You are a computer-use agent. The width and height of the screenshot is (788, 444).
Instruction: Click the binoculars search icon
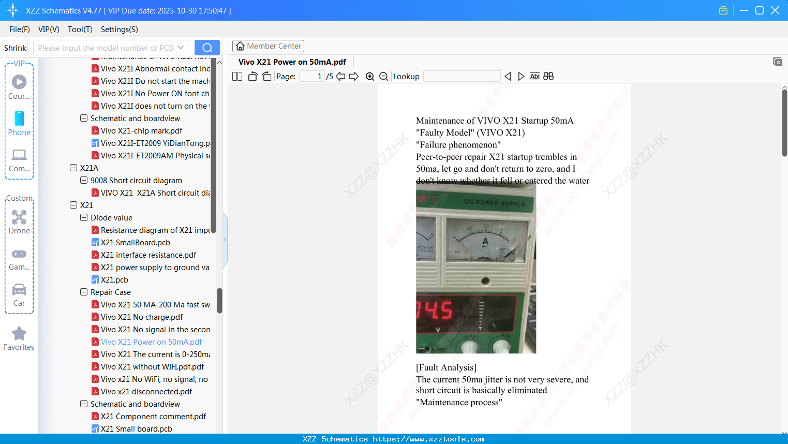tap(548, 77)
